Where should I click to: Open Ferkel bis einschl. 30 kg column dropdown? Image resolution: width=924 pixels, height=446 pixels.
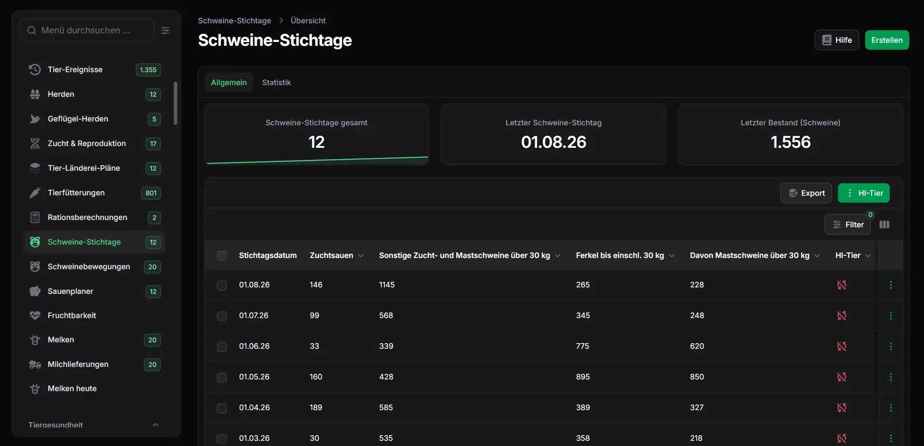click(672, 256)
